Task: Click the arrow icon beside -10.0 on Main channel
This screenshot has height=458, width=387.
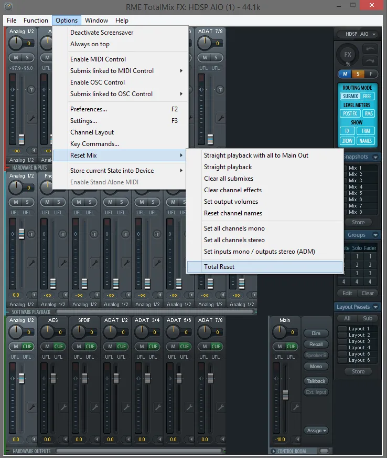Action: coord(297,439)
